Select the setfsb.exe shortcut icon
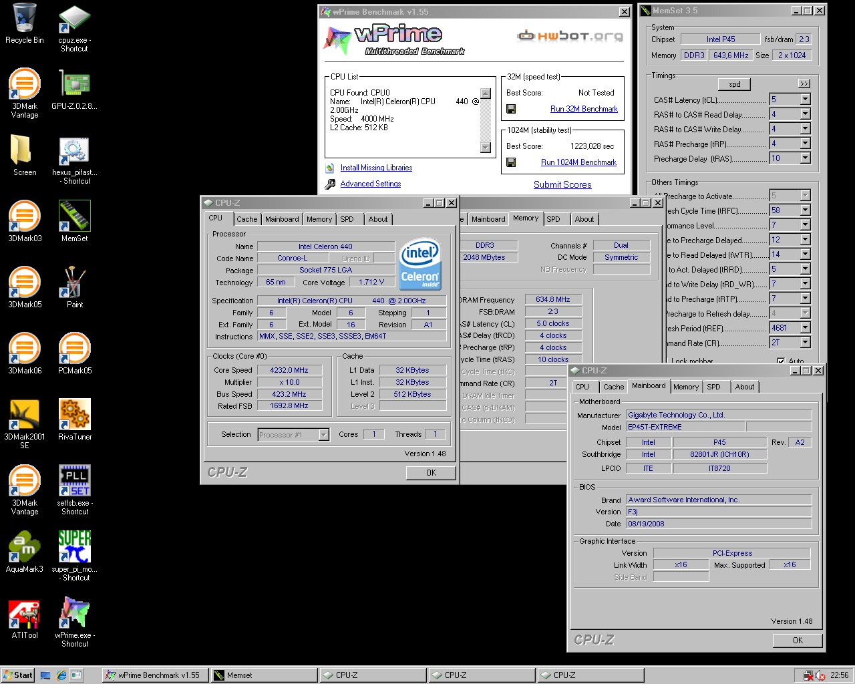The width and height of the screenshot is (855, 684). pyautogui.click(x=74, y=481)
